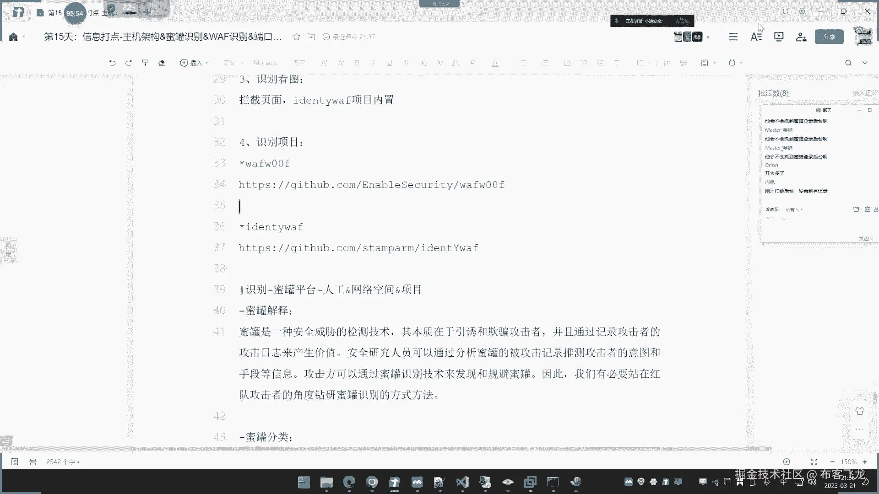Click the eraser clear-format icon
879x494 pixels.
click(x=162, y=63)
